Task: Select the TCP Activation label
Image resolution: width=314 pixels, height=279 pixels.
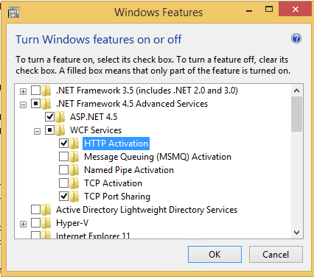Action: [x=113, y=183]
